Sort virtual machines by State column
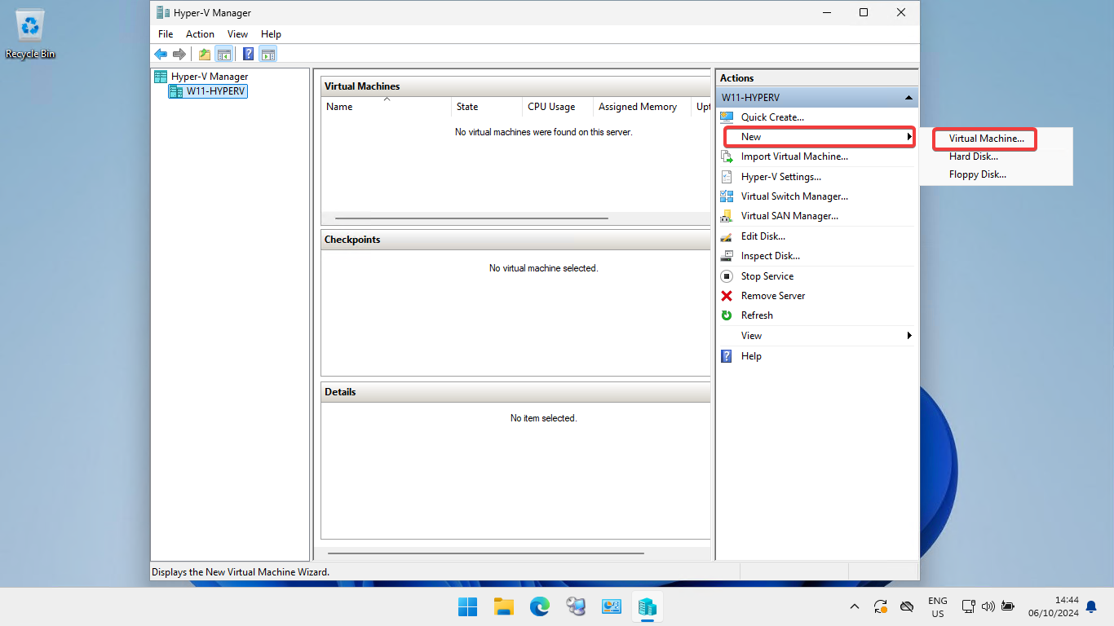The width and height of the screenshot is (1114, 626). point(487,107)
